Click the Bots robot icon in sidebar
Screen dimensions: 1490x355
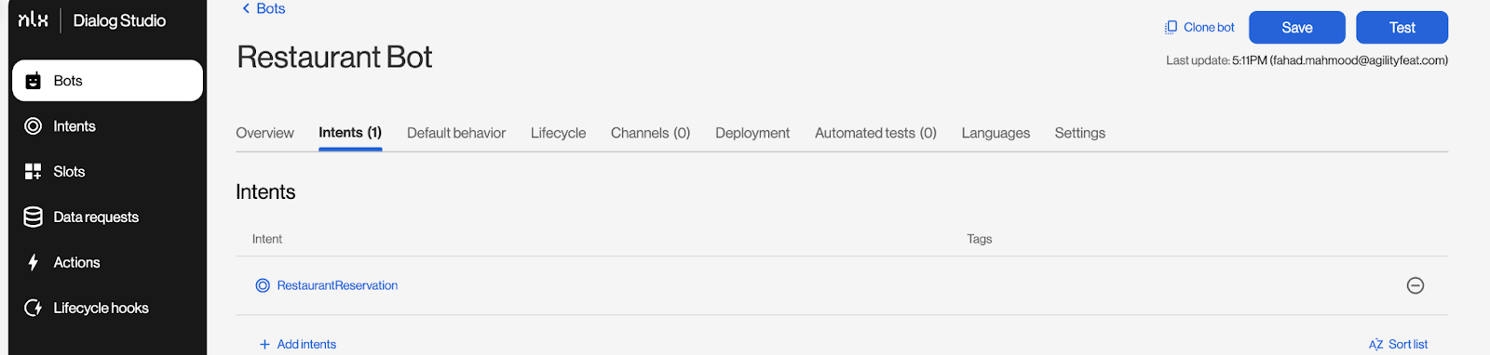pyautogui.click(x=33, y=81)
